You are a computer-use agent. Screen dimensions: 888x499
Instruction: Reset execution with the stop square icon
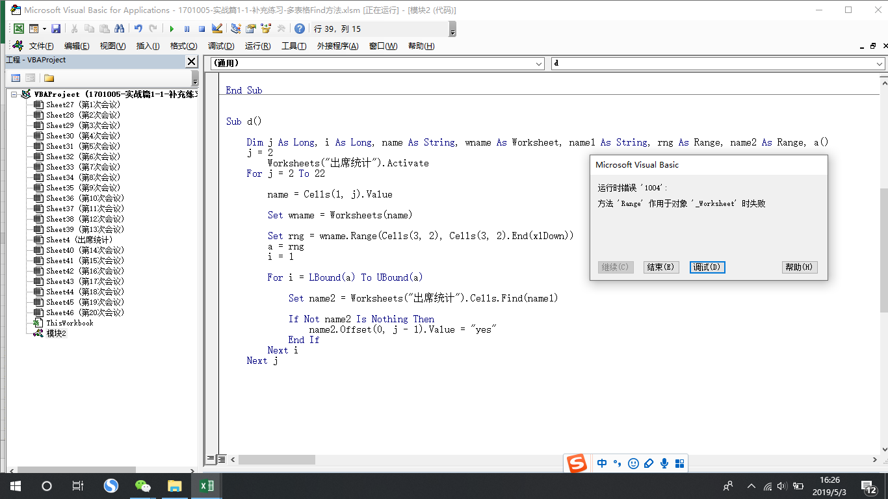click(202, 29)
